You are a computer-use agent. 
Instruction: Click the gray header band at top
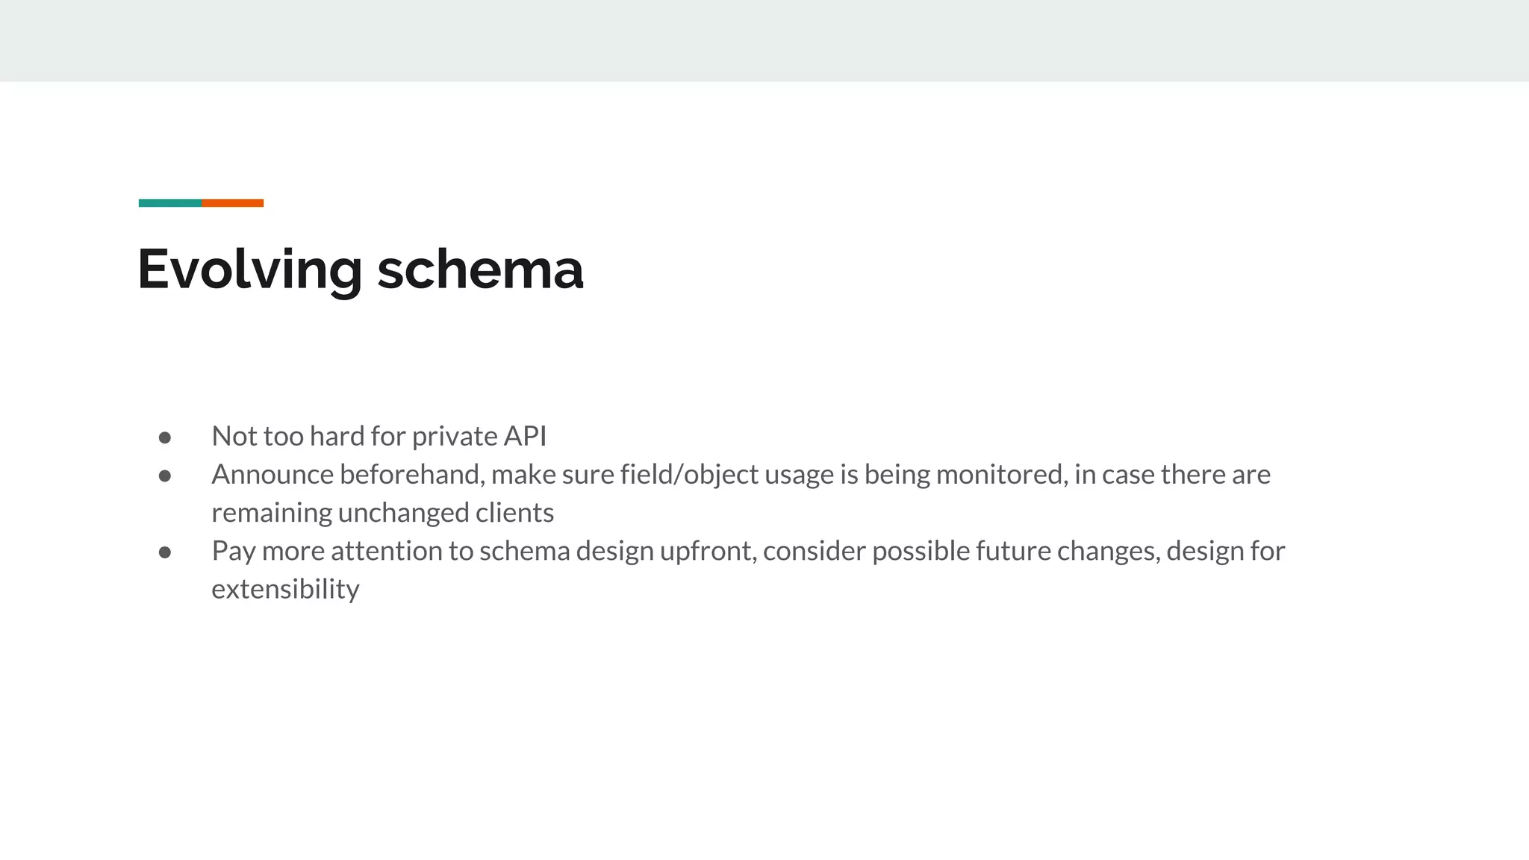point(764,40)
